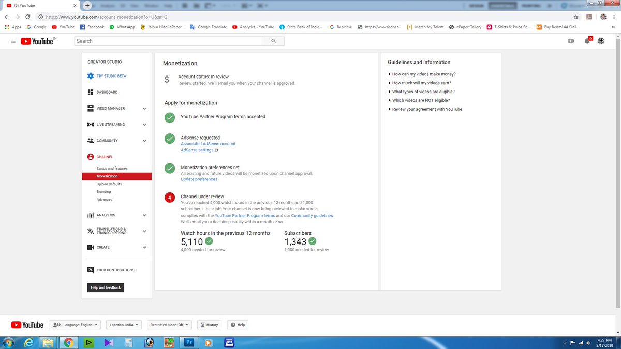The image size is (621, 349).
Task: Open the Chrome three-dot menu
Action: (614, 17)
